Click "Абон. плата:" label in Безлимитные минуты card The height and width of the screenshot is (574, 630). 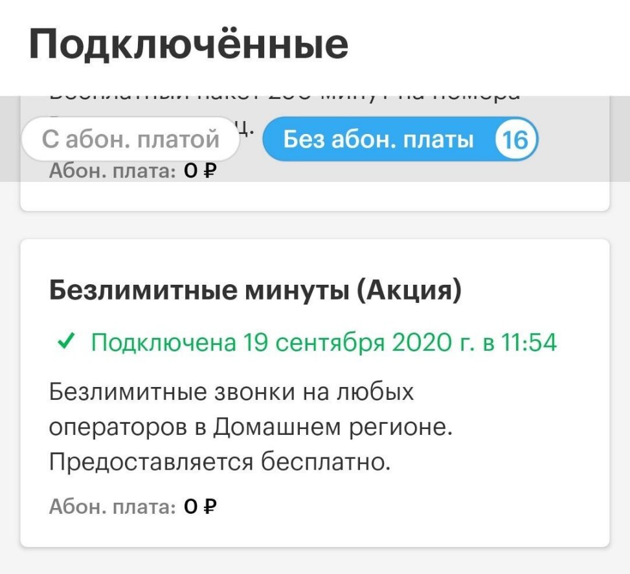(113, 507)
